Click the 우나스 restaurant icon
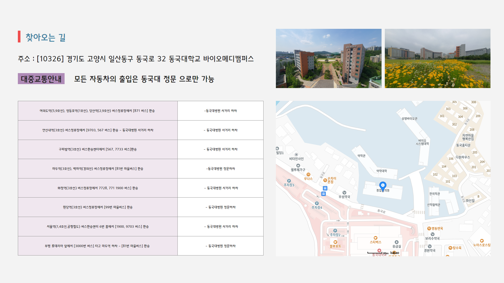Viewport: 504px width, 283px height. (308, 175)
